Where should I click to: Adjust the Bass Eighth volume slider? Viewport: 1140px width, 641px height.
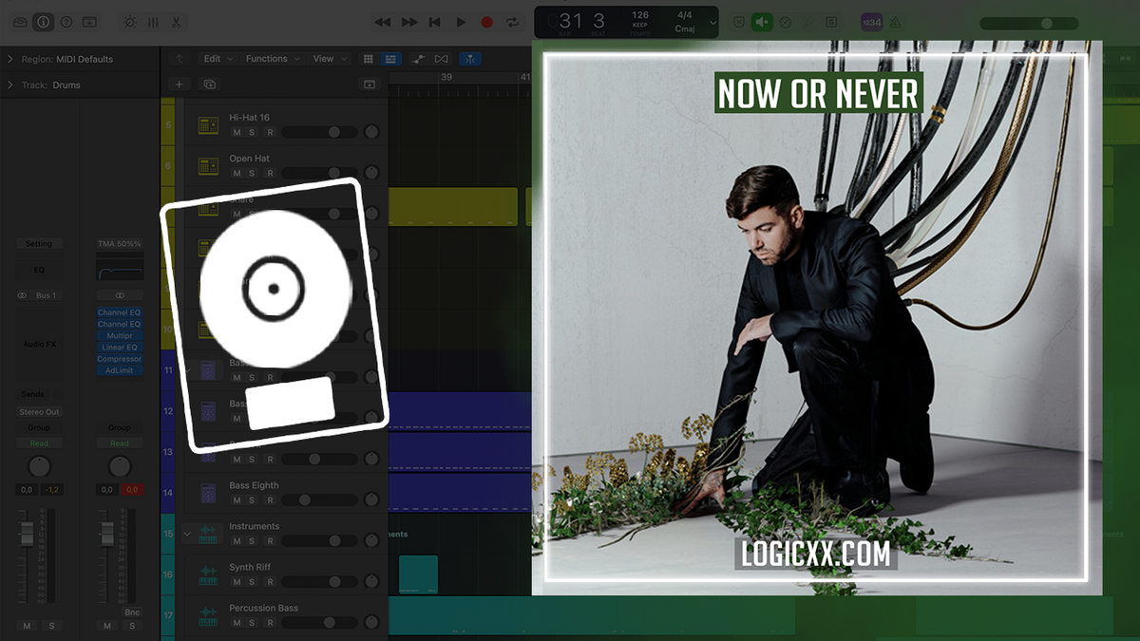point(320,500)
